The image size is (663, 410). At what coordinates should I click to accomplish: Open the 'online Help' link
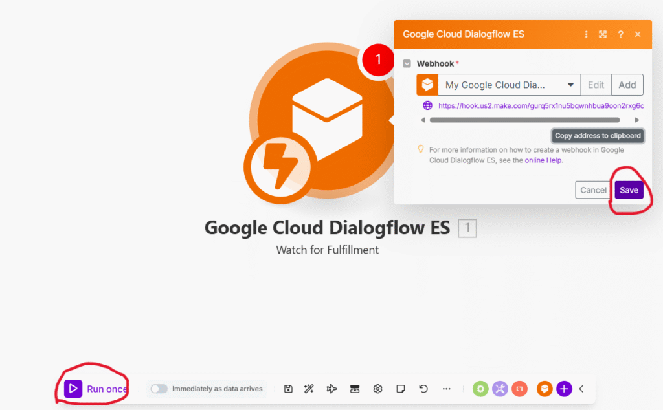pos(543,160)
